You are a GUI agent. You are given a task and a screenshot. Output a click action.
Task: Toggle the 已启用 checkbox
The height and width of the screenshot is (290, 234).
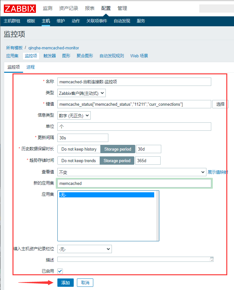[x=60, y=271]
